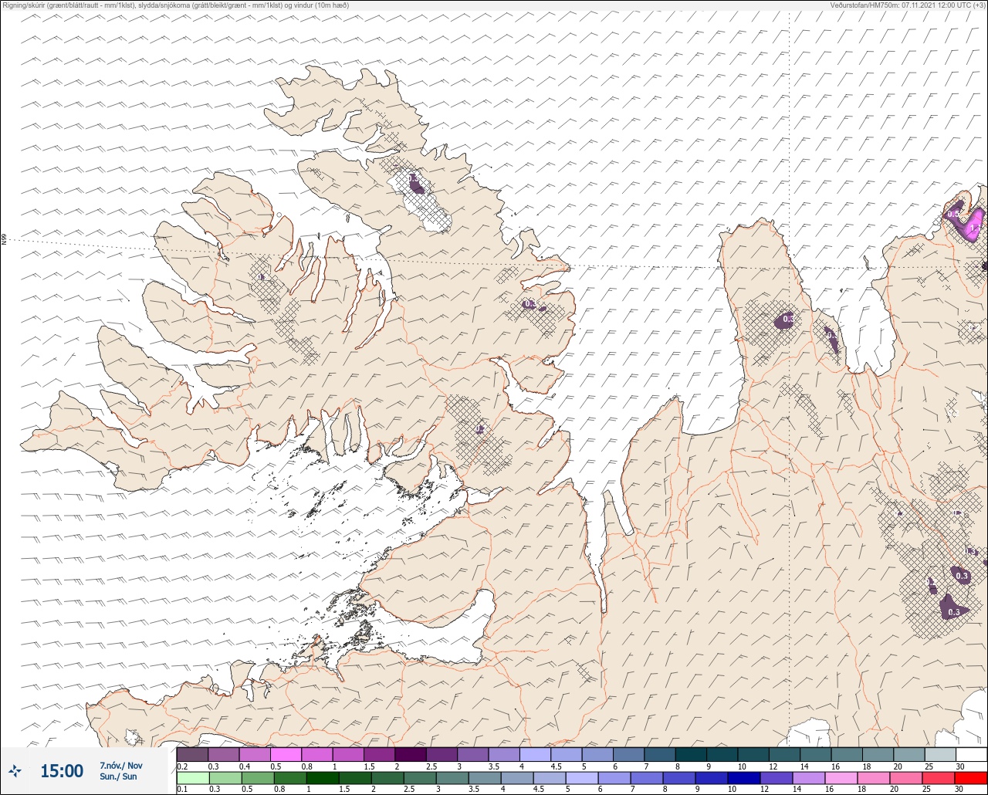This screenshot has width=988, height=795.
Task: Select the bottom-row 30 red legend swatch
Action: click(x=971, y=778)
